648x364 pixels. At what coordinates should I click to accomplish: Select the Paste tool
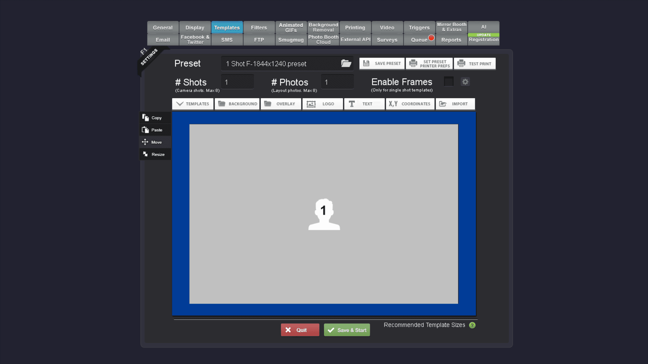point(155,130)
